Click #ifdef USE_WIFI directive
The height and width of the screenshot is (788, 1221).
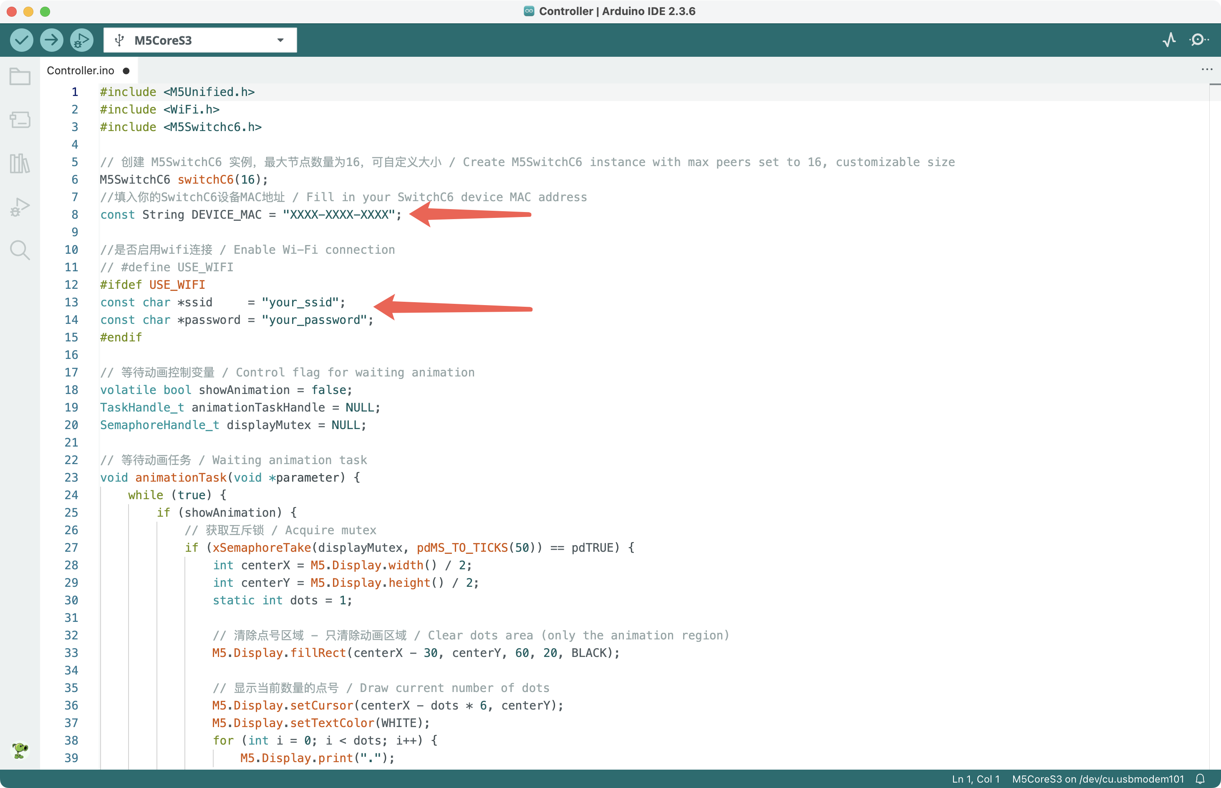tap(152, 285)
